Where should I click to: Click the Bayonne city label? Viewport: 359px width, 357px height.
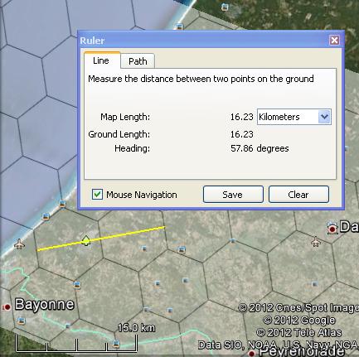44,305
